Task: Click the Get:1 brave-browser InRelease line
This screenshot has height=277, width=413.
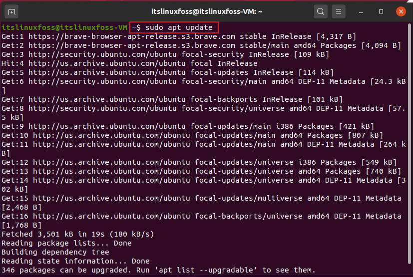Action: click(179, 36)
